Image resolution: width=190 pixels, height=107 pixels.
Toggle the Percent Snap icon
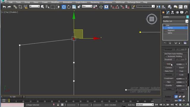[122, 7]
